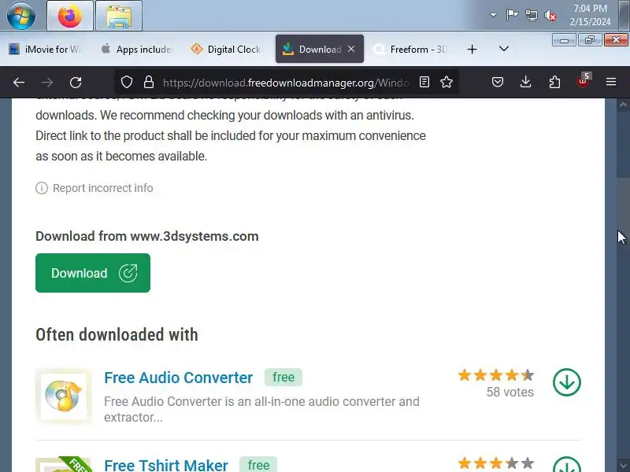Open Action Center flag icon
Image resolution: width=630 pixels, height=472 pixels.
click(x=512, y=15)
